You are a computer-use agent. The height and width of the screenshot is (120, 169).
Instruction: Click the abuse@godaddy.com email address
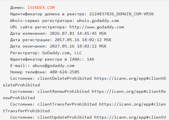tap(53, 66)
